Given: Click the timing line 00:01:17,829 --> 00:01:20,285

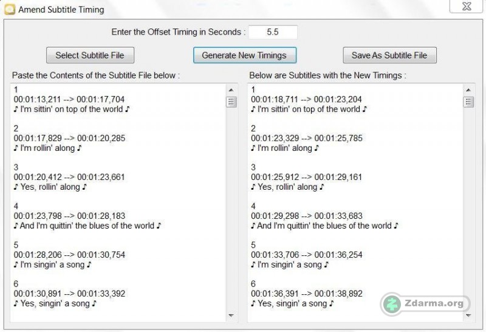Looking at the screenshot, I should [x=69, y=138].
